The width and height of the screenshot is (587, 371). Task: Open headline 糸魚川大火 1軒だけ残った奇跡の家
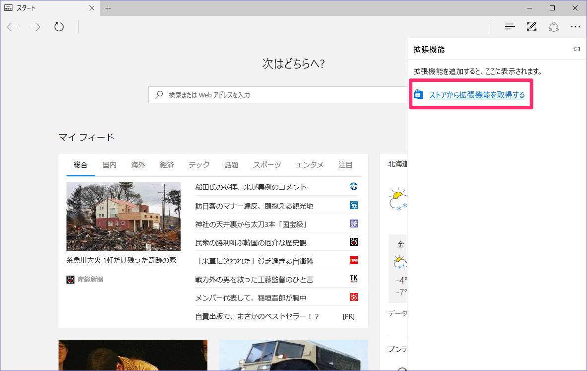click(x=121, y=260)
